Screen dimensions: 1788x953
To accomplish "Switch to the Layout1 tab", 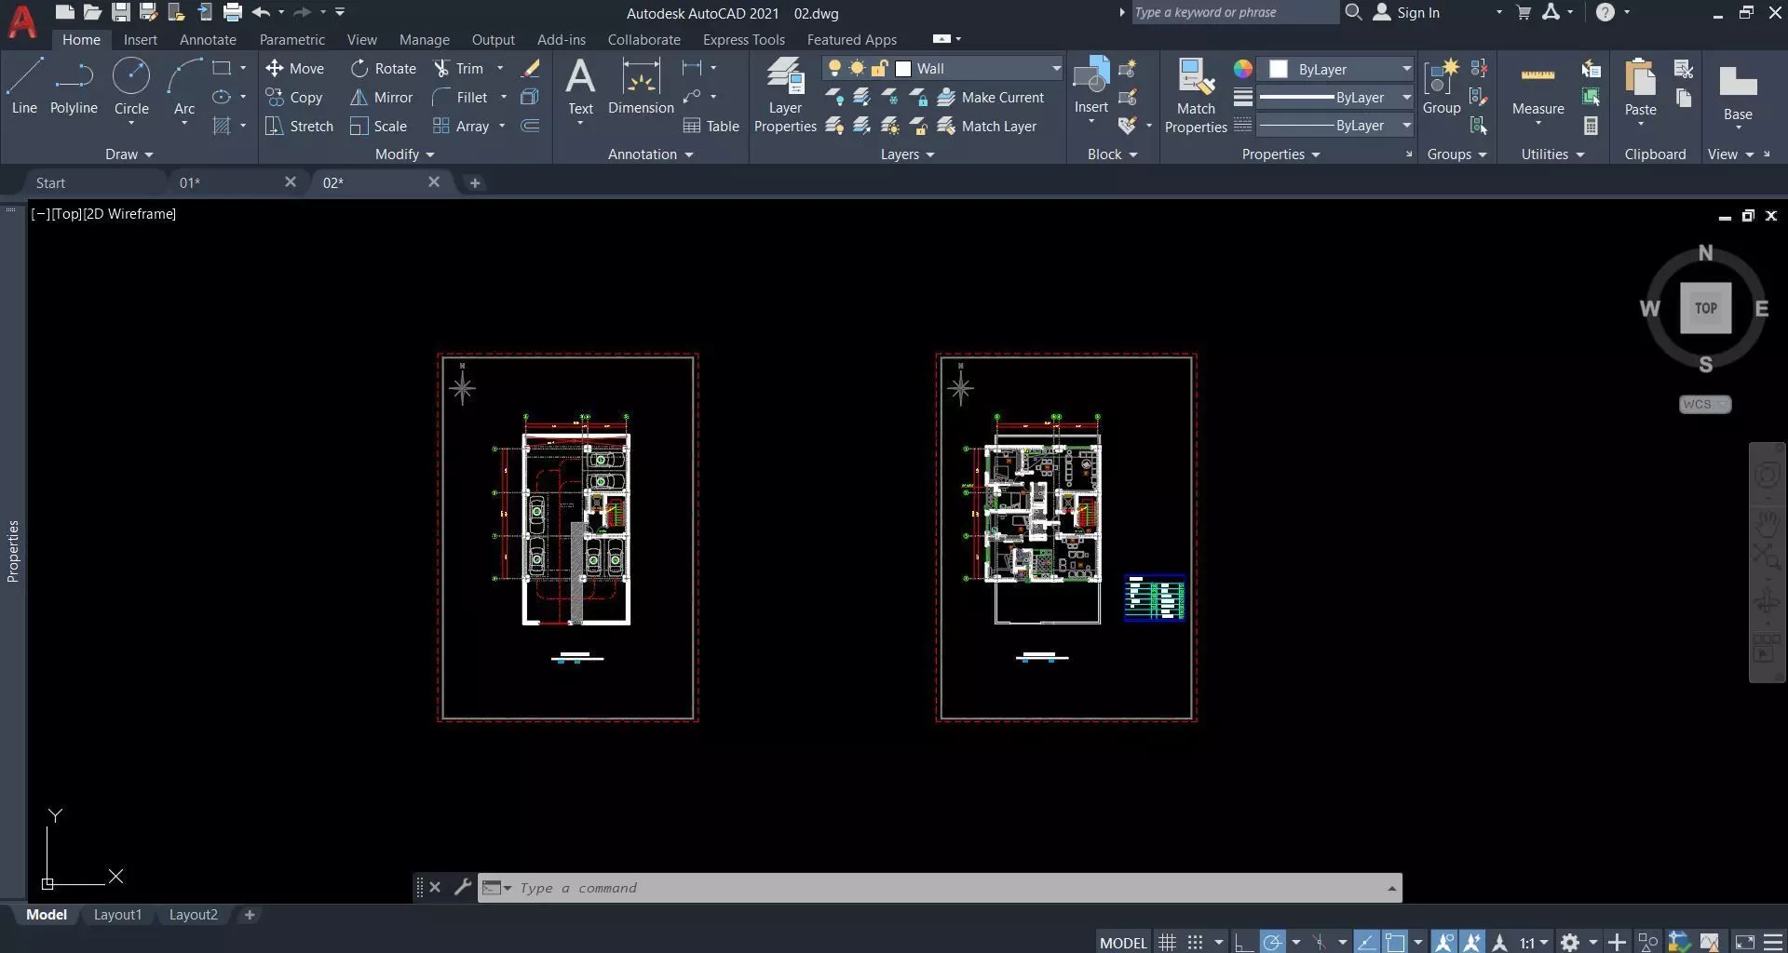I will pos(117,915).
